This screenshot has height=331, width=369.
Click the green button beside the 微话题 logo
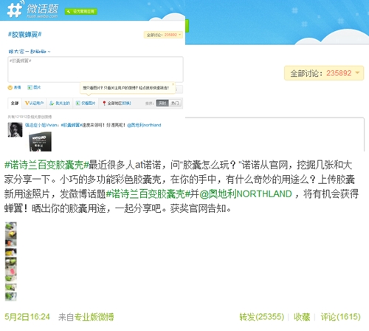81,11
